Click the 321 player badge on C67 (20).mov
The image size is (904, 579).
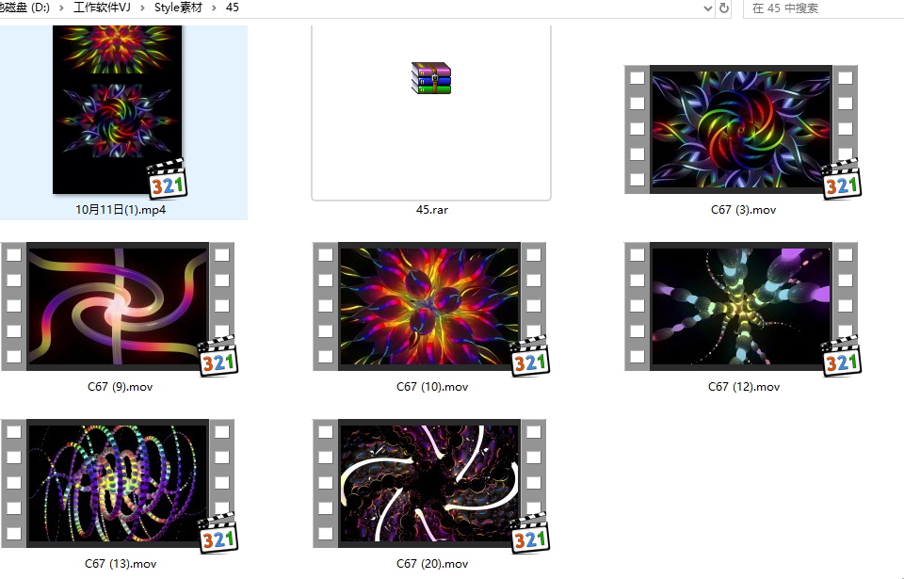pos(530,533)
